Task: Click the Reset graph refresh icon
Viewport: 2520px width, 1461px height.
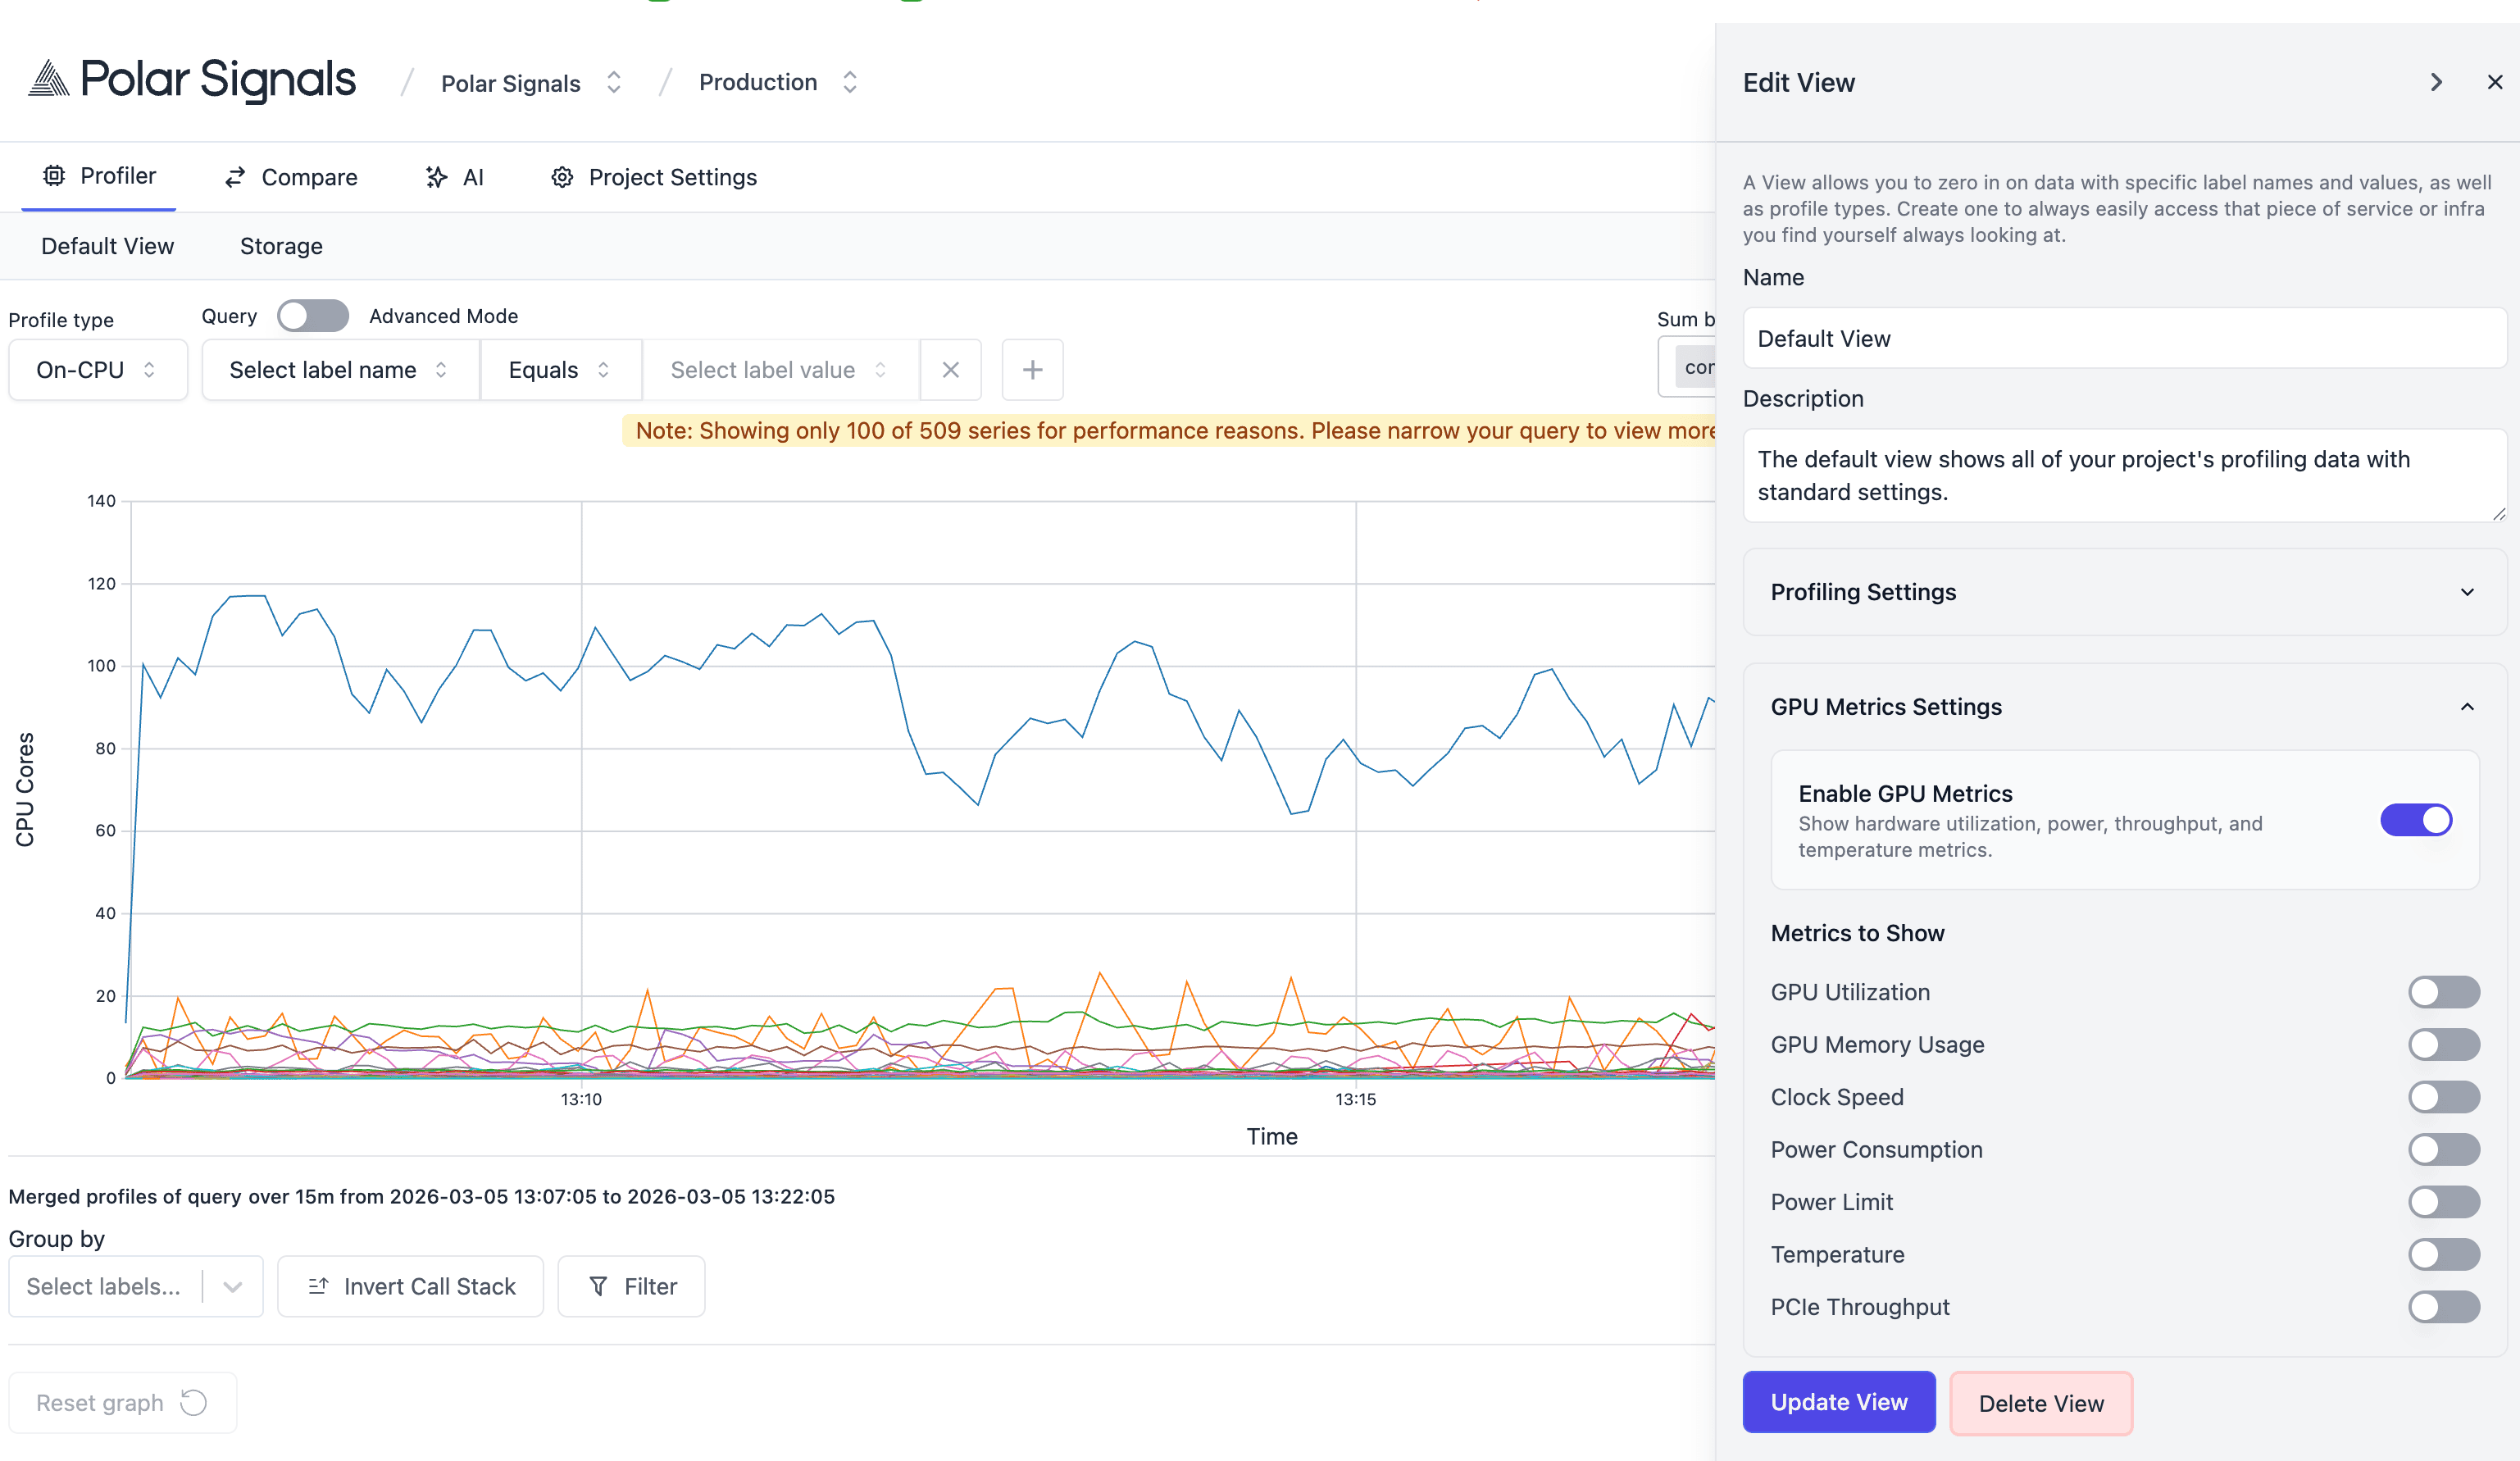Action: click(x=193, y=1402)
